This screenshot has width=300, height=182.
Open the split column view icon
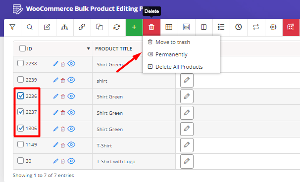click(x=203, y=27)
